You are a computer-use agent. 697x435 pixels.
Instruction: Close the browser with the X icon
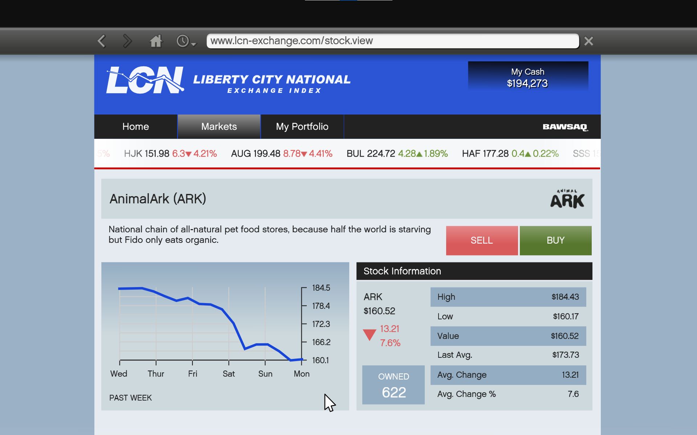[x=588, y=41]
